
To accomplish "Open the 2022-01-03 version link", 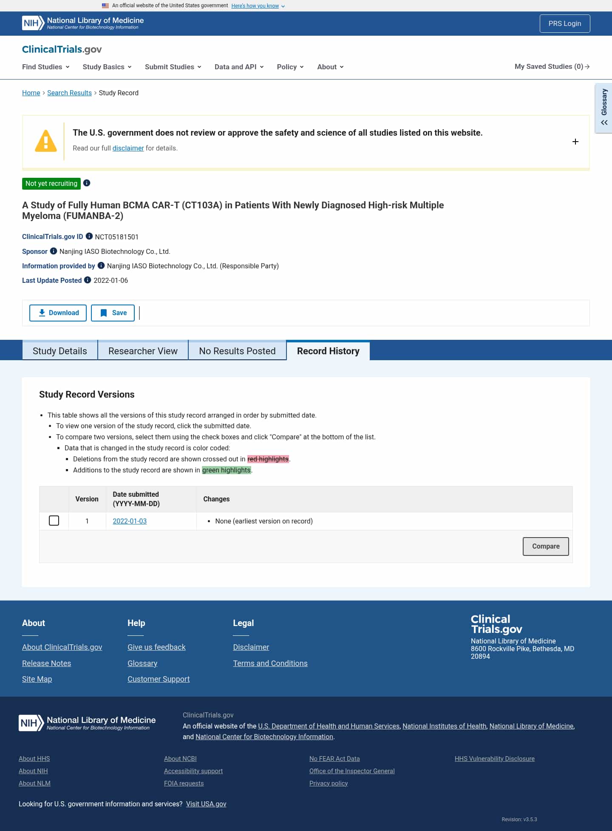I will coord(130,521).
